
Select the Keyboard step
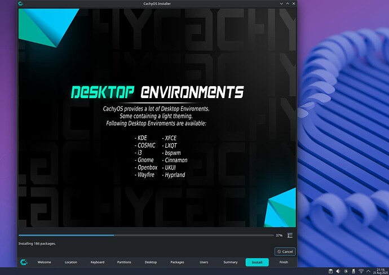pos(98,262)
